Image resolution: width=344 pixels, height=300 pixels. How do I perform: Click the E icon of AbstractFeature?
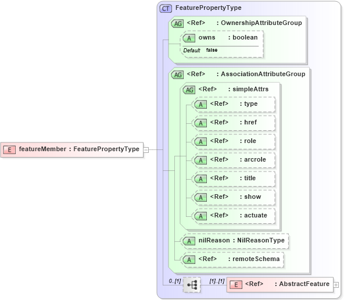236,285
